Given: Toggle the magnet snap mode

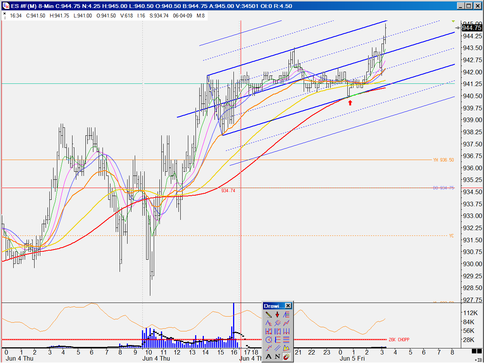Looking at the screenshot, I should (x=286, y=356).
